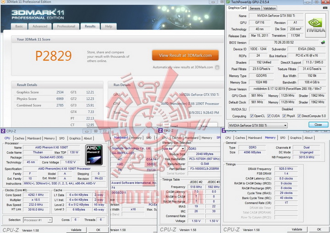The image size is (330, 233).
Task: Click the Physics Score 6969 row
Action: click(40, 99)
